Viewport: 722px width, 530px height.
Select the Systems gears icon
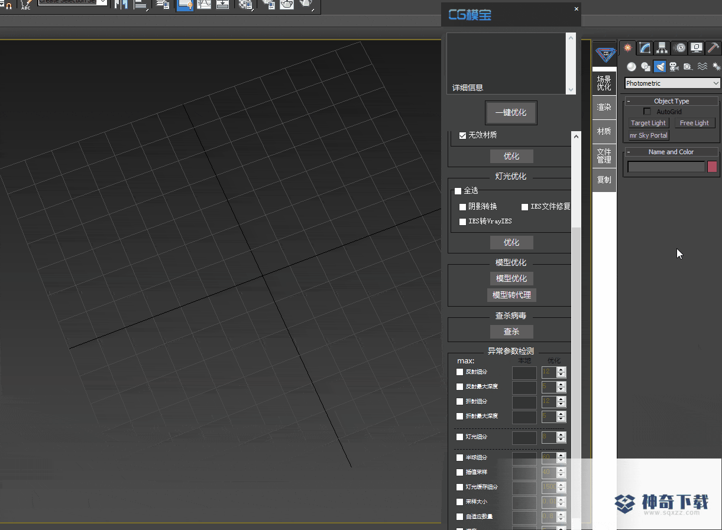click(x=716, y=67)
